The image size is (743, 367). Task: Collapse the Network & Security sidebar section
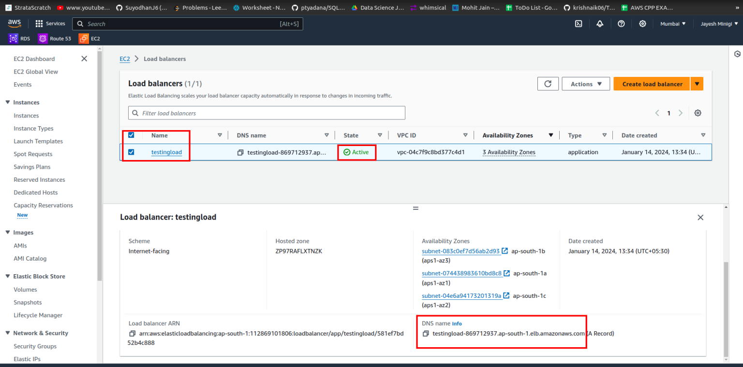[8, 333]
